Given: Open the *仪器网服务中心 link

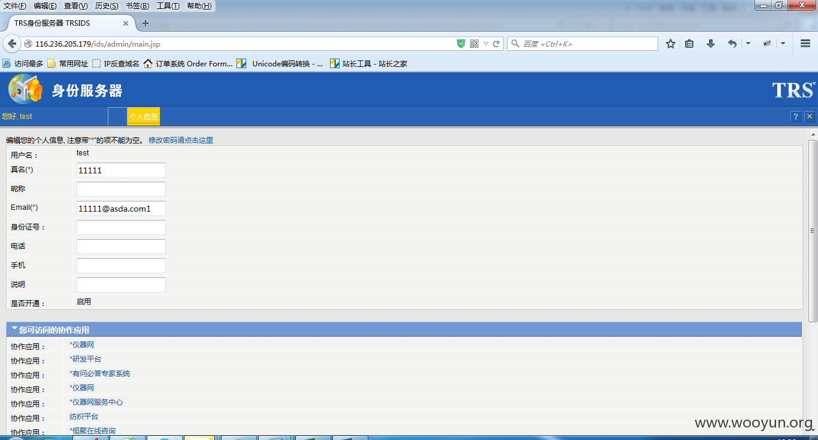Looking at the screenshot, I should [96, 402].
